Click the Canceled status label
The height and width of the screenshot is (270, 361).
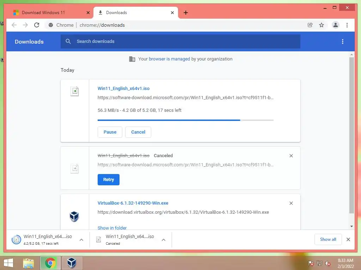point(163,156)
